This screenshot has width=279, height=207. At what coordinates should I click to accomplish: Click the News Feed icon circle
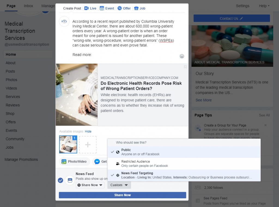[70, 180]
